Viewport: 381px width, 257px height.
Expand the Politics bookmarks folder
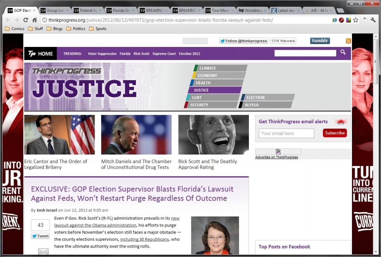click(76, 29)
